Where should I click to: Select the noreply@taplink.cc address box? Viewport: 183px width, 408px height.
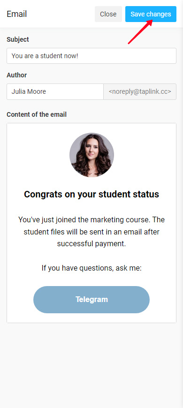[140, 91]
